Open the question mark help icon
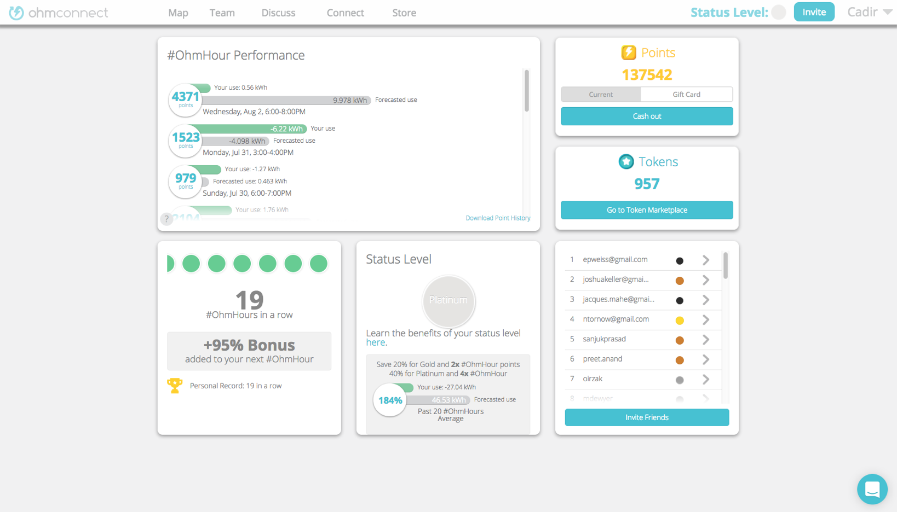The image size is (897, 512). tap(166, 219)
